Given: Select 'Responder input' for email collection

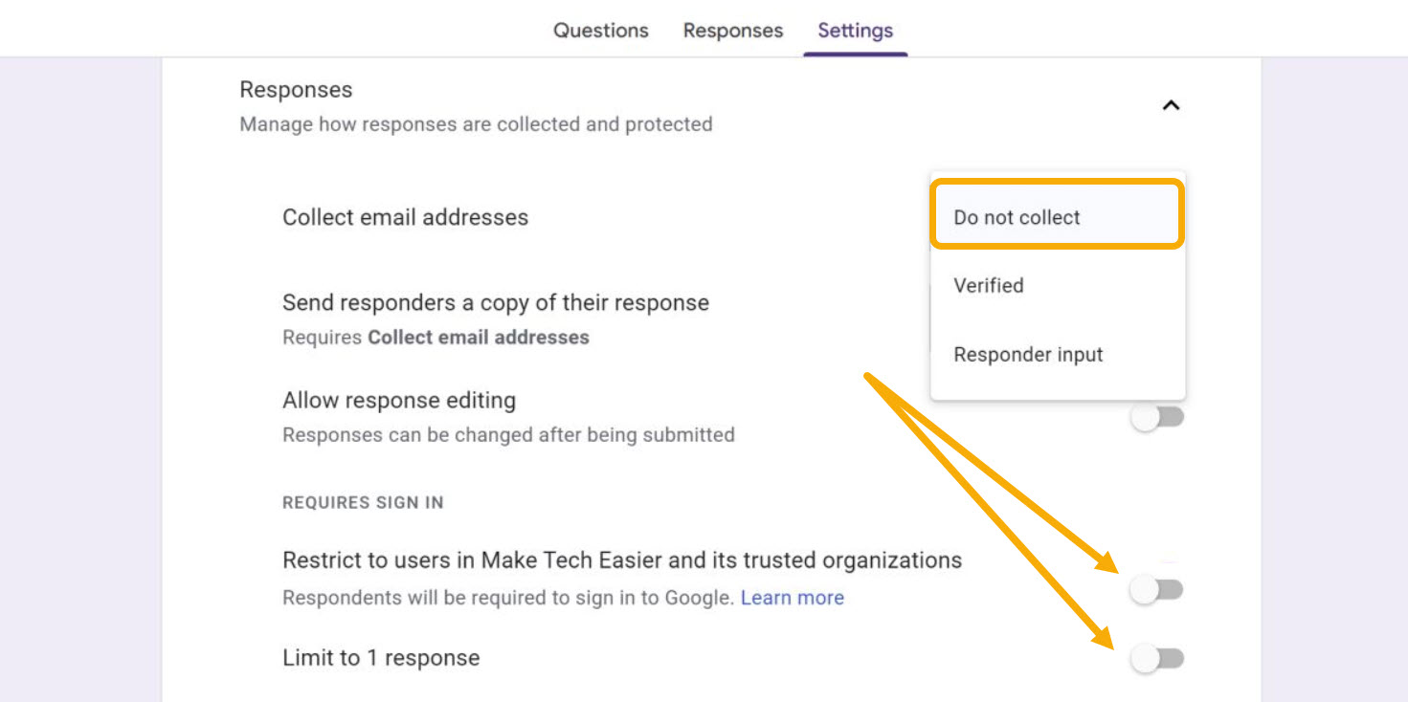Looking at the screenshot, I should point(1028,354).
